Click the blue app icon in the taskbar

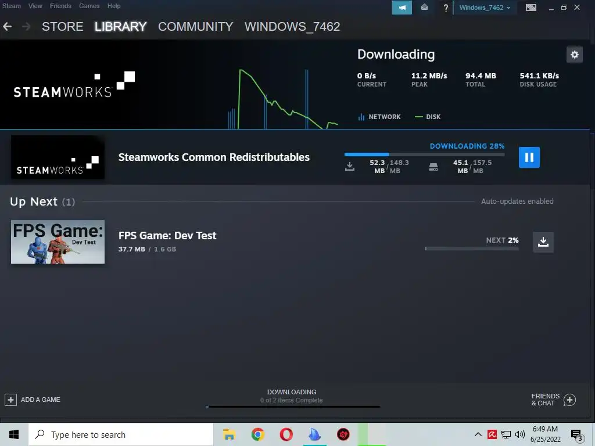pos(314,434)
